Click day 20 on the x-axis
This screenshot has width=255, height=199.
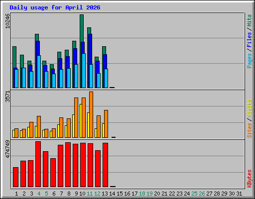pyautogui.click(x=157, y=194)
